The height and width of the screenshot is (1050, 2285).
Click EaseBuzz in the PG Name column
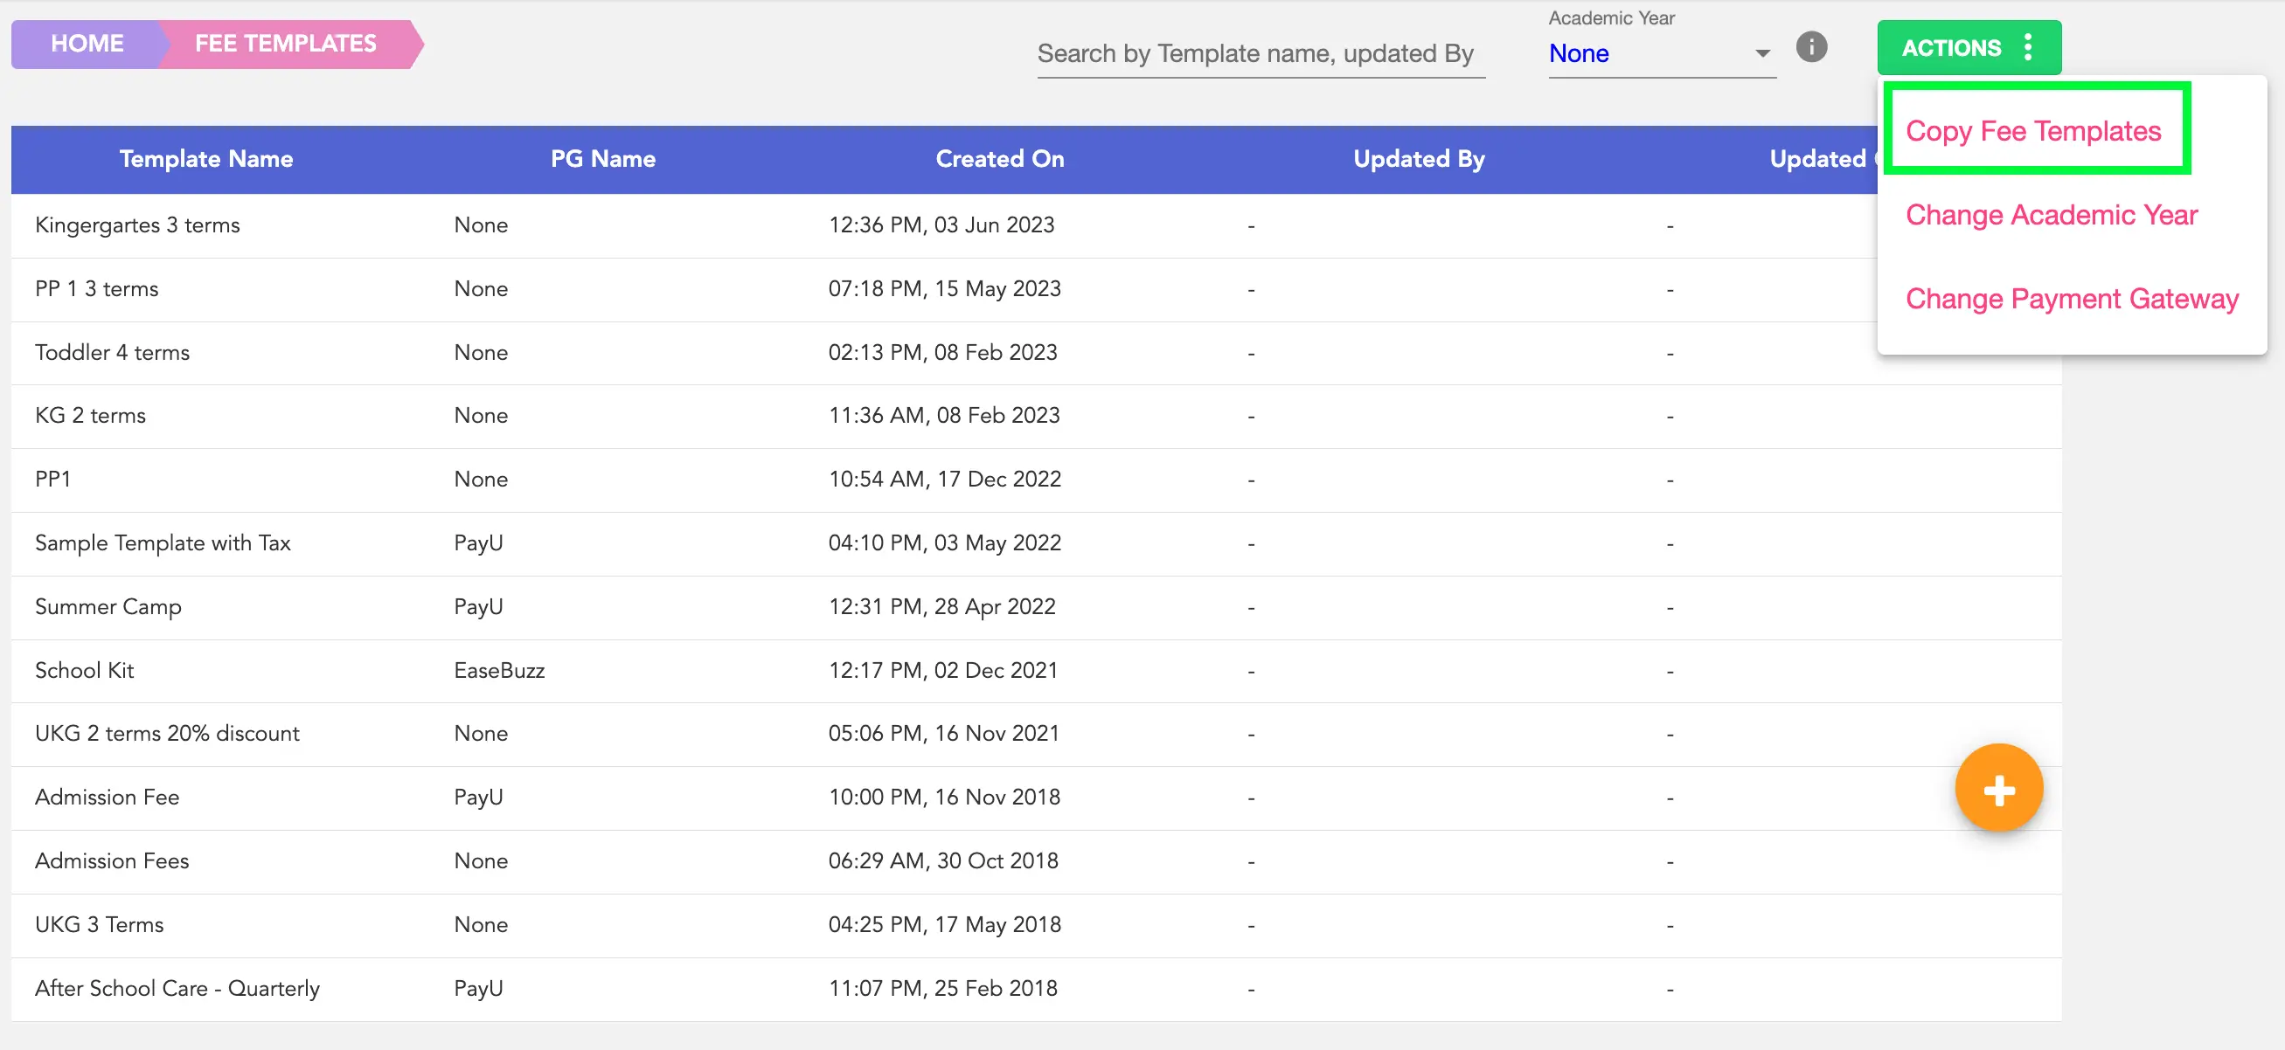(x=499, y=671)
